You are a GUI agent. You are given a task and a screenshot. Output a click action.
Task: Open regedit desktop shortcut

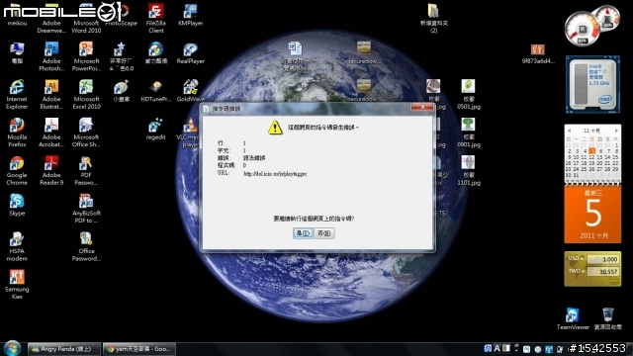[156, 130]
